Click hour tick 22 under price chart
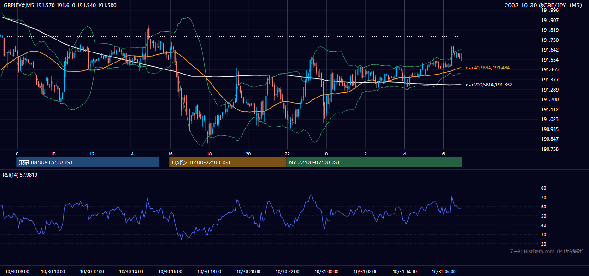The image size is (589, 276). pyautogui.click(x=287, y=154)
